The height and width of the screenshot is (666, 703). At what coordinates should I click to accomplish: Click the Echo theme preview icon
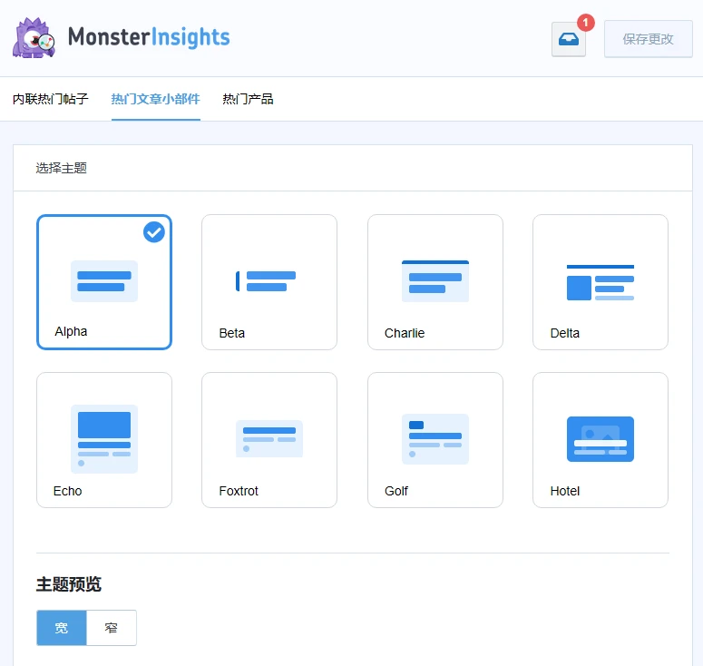104,439
